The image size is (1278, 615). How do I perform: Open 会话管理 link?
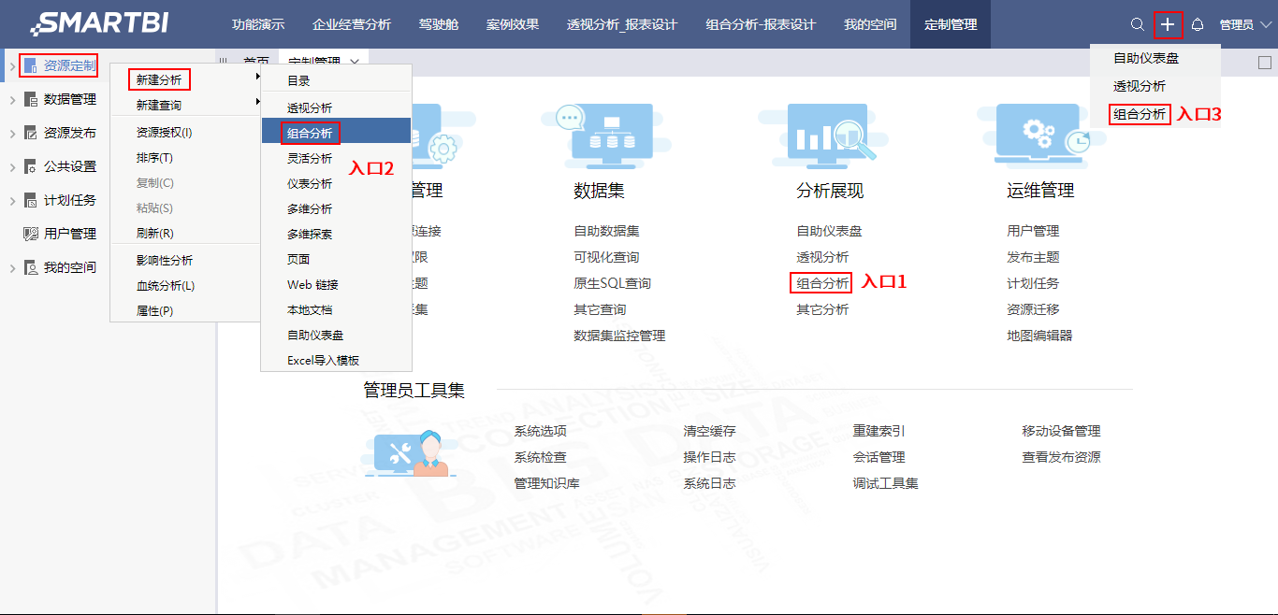coord(879,457)
